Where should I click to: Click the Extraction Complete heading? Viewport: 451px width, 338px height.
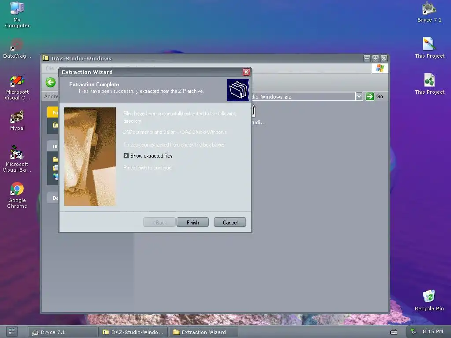pos(94,84)
